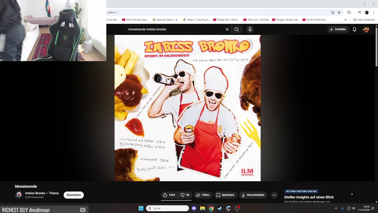The width and height of the screenshot is (378, 213).
Task: Open File Explorer from the taskbar
Action: click(203, 208)
